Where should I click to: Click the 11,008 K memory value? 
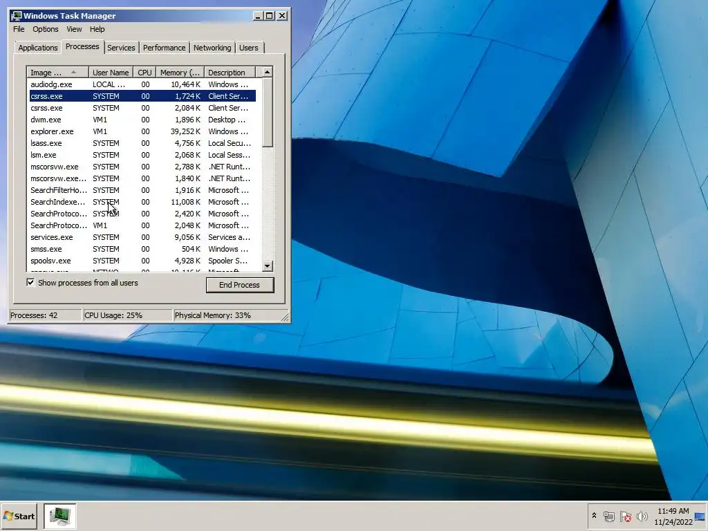click(x=185, y=202)
